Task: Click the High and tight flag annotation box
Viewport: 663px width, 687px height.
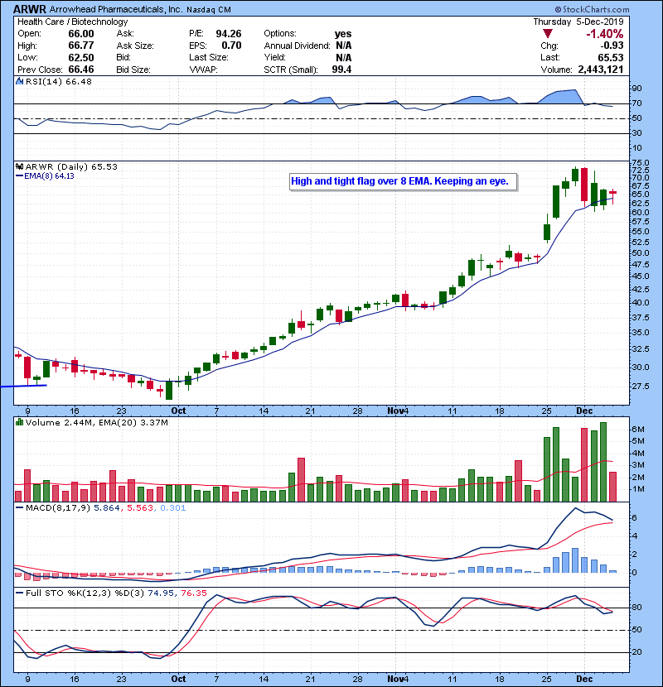Action: click(x=404, y=181)
